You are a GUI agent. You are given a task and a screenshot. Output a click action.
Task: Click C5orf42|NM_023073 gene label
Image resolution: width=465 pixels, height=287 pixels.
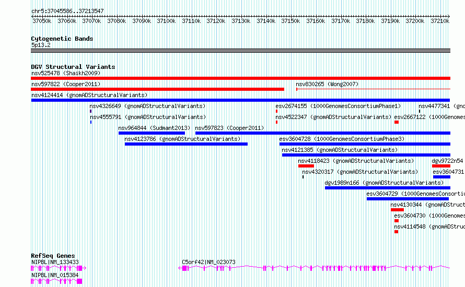pos(208,262)
